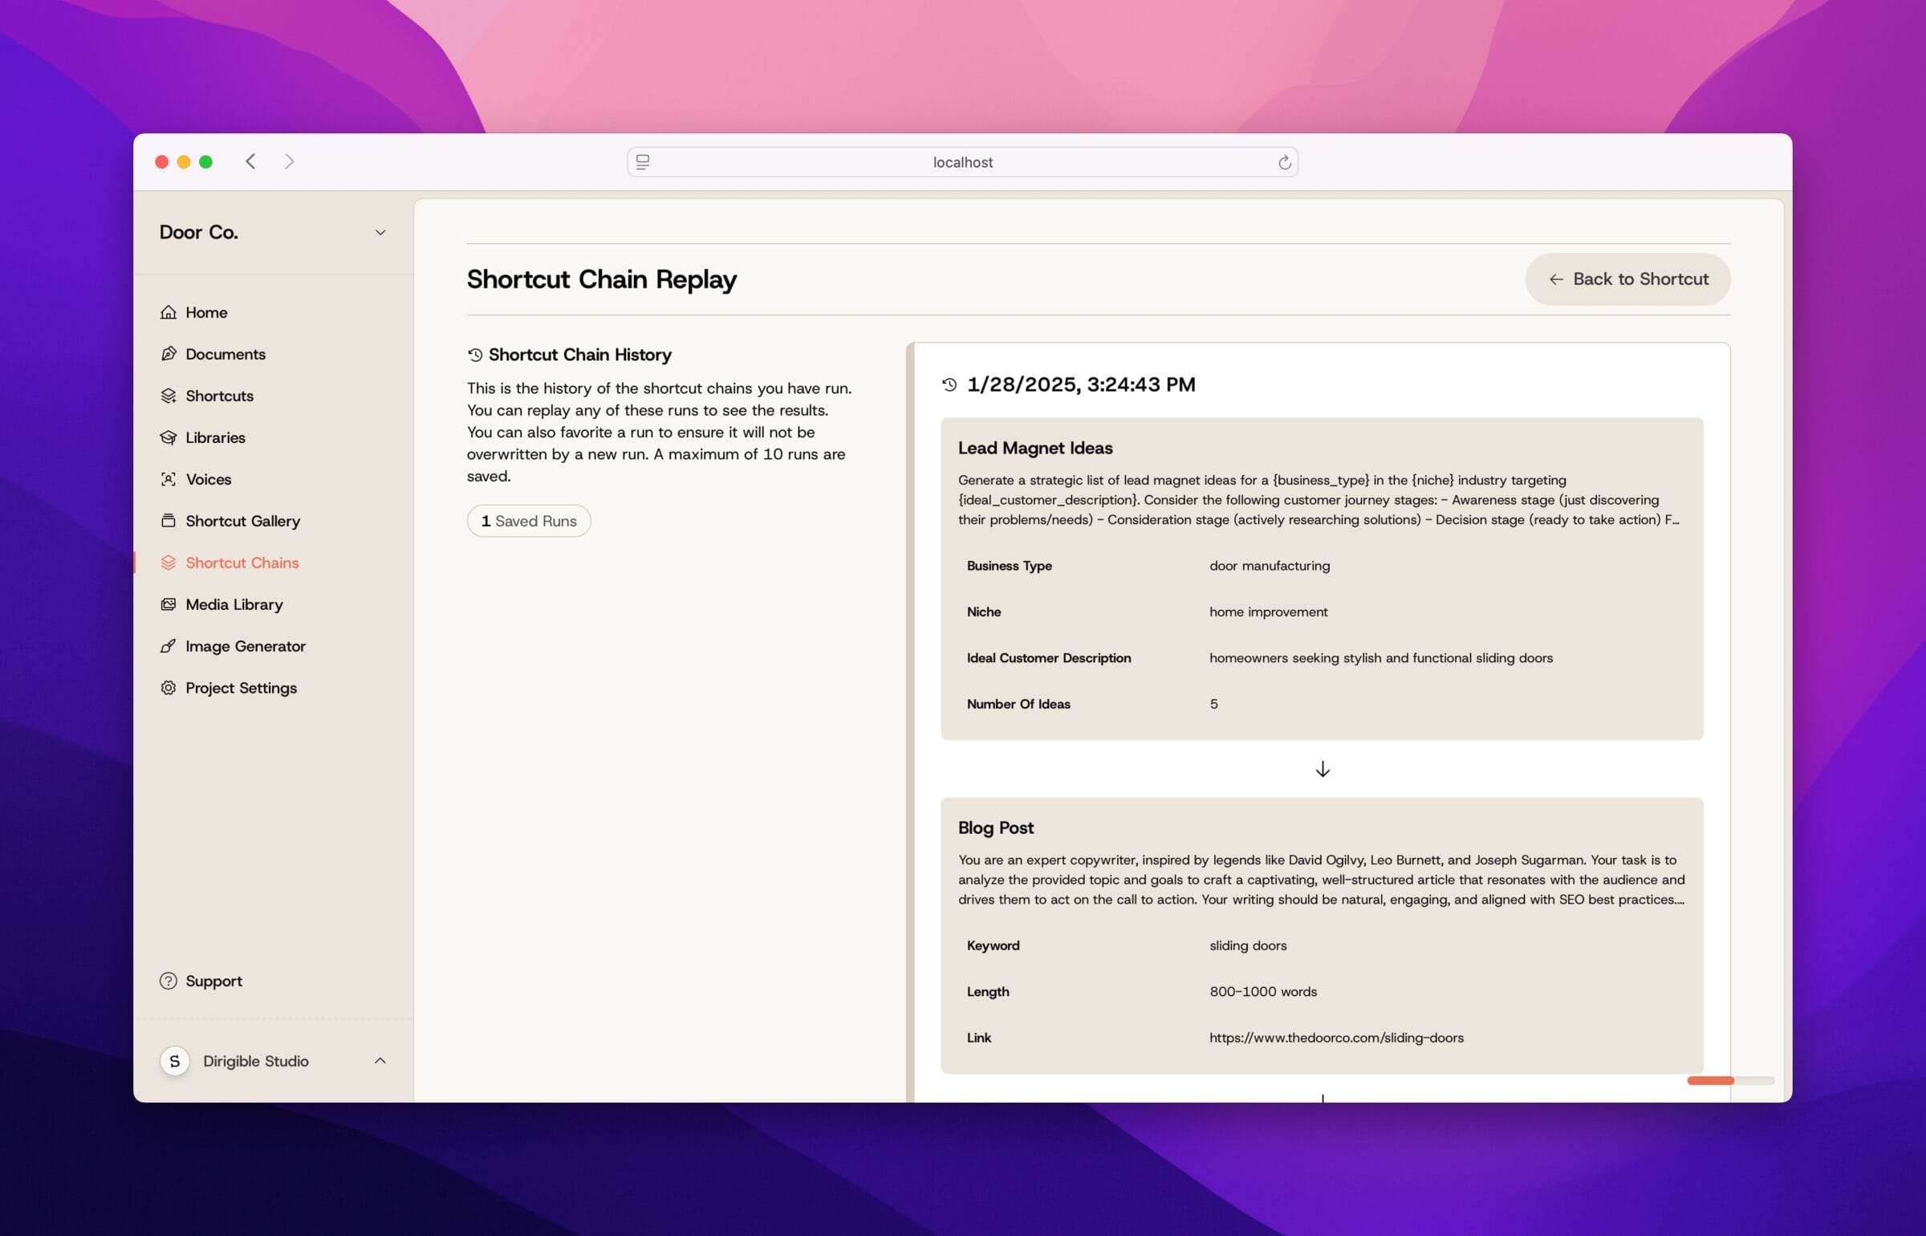The height and width of the screenshot is (1236, 1926).
Task: Click the run timestamp 1/28/2025, 3:24:43 PM
Action: point(1081,384)
